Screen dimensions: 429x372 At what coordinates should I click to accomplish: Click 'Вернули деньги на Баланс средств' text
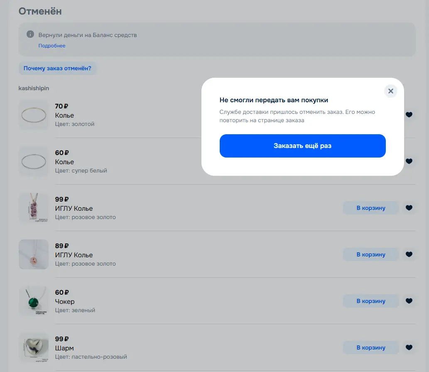point(88,35)
